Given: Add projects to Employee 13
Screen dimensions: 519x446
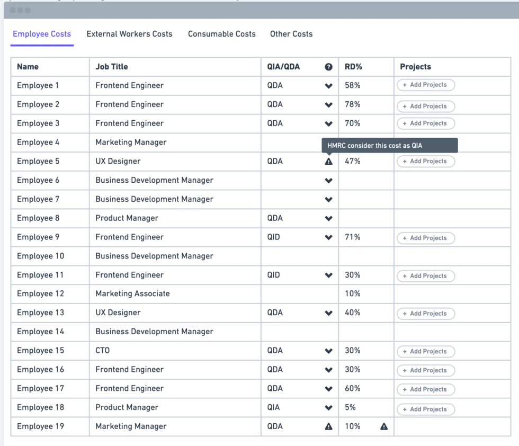Looking at the screenshot, I should point(426,314).
